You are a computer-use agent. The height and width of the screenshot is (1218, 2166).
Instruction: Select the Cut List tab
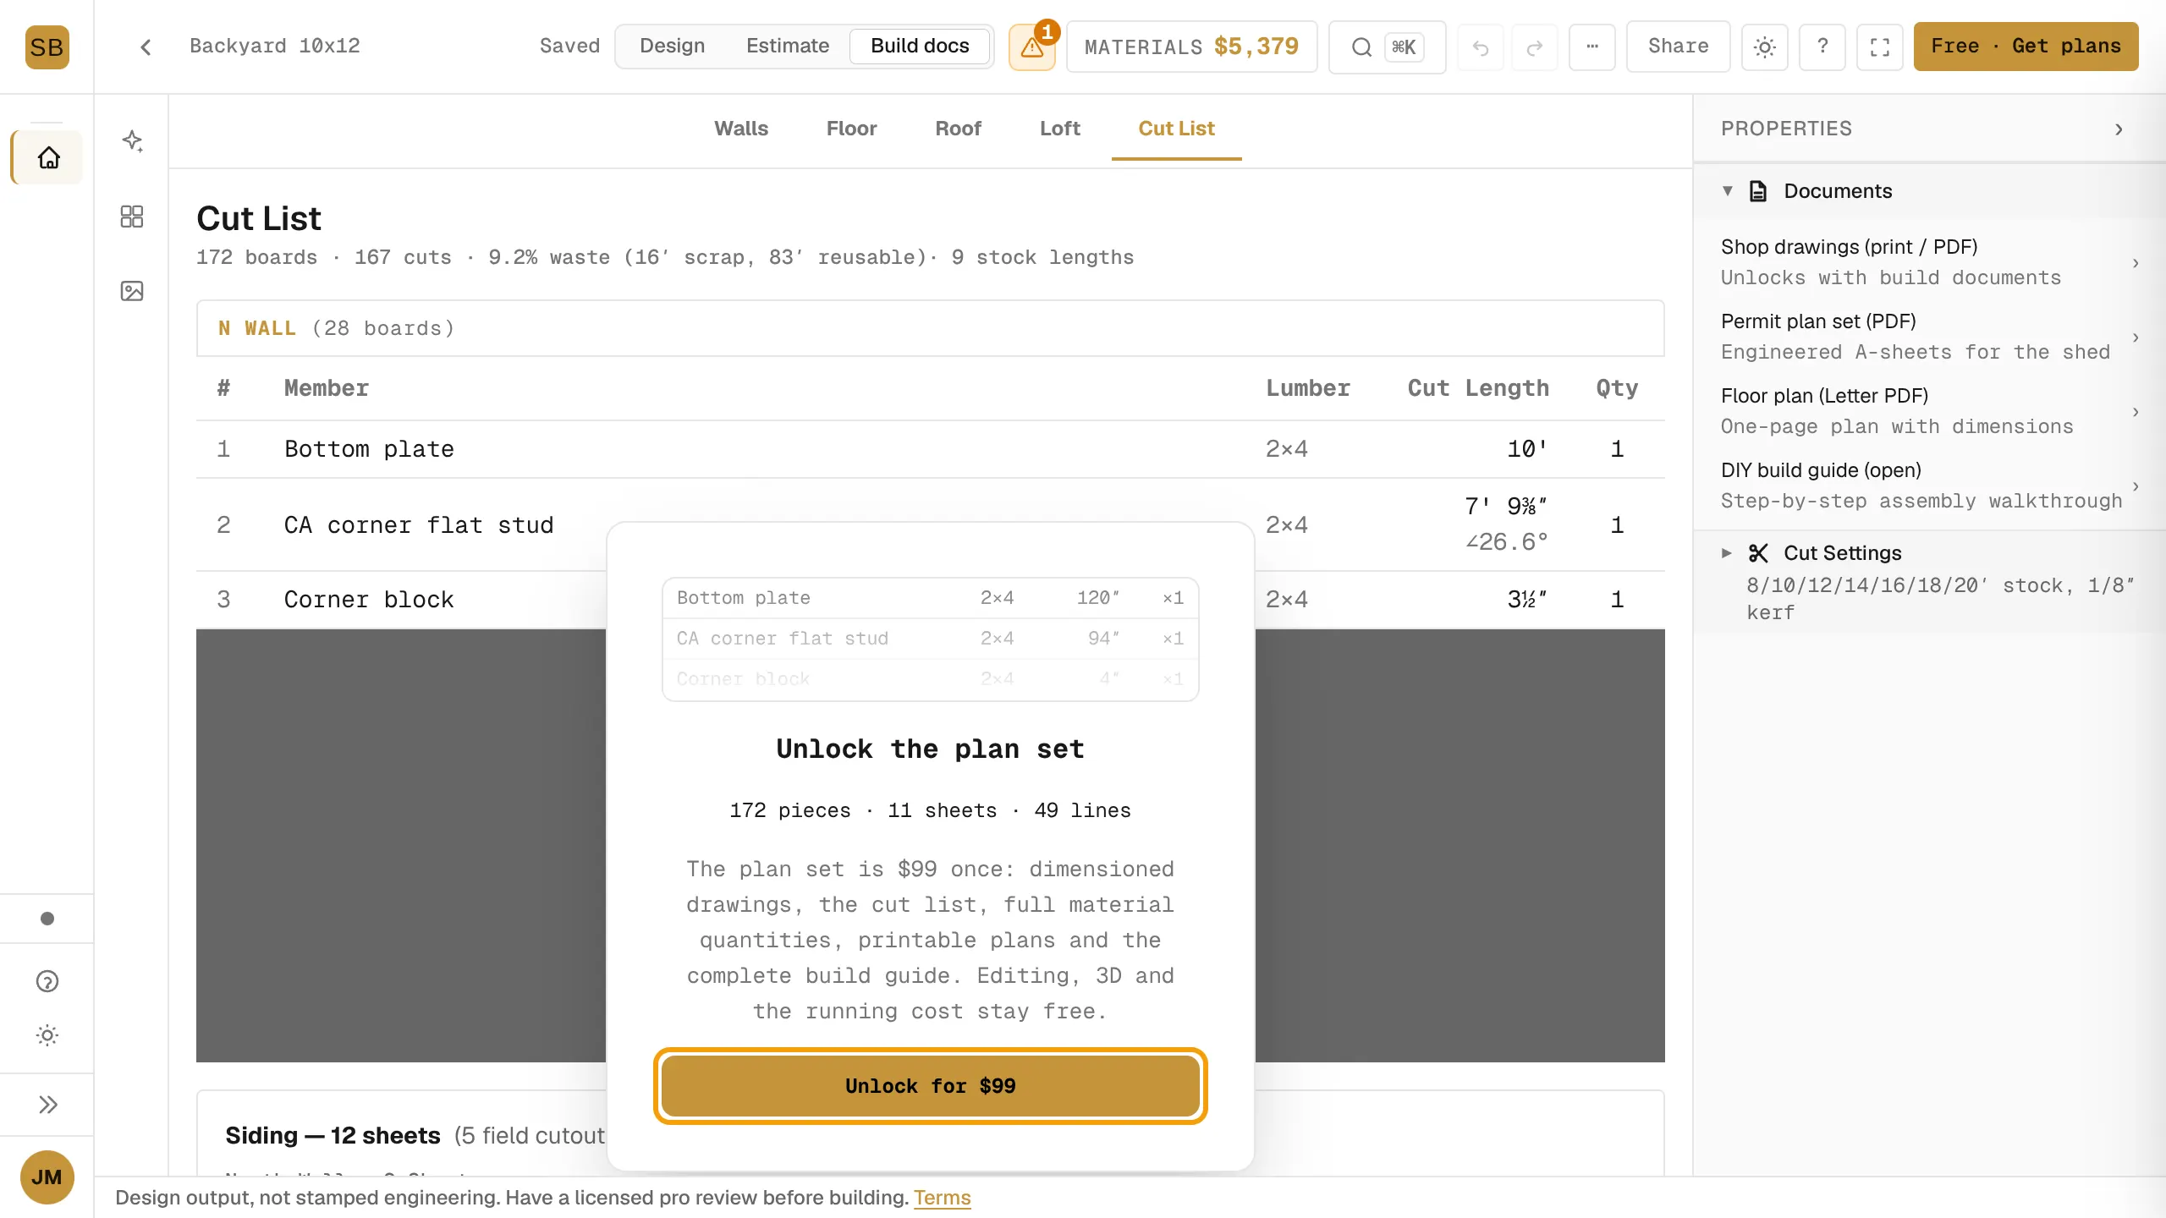click(x=1176, y=129)
